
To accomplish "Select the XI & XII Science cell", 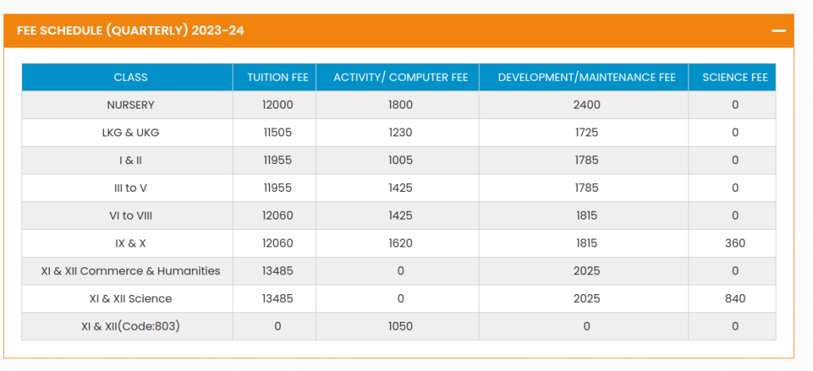I will pyautogui.click(x=130, y=299).
